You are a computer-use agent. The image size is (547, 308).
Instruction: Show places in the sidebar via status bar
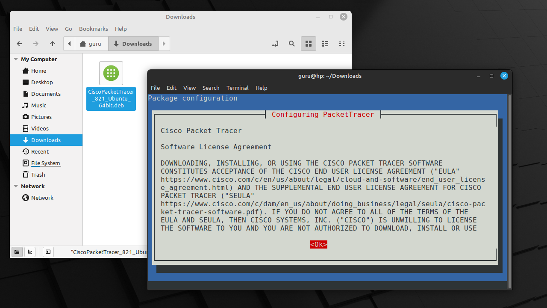17,252
